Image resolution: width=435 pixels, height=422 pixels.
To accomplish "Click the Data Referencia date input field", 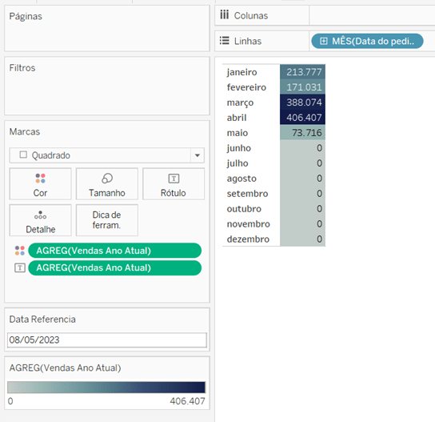I will 107,340.
